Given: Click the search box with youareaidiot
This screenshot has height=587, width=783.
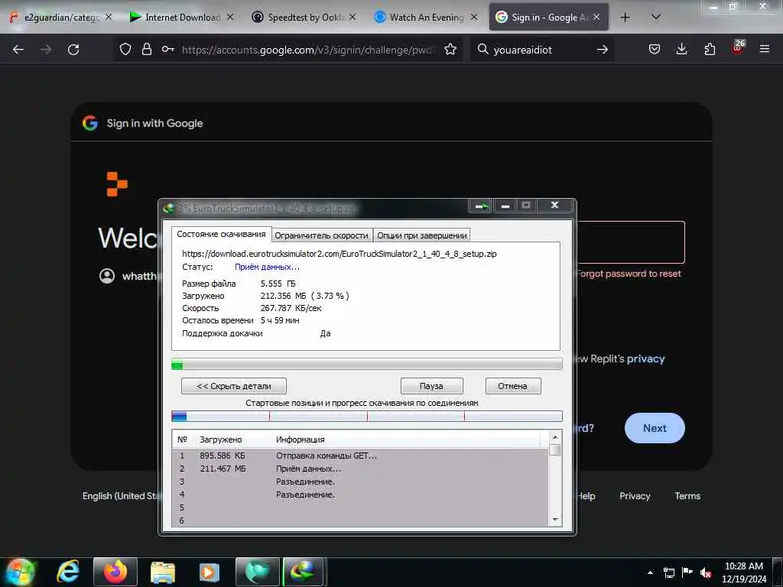Looking at the screenshot, I should (x=542, y=50).
